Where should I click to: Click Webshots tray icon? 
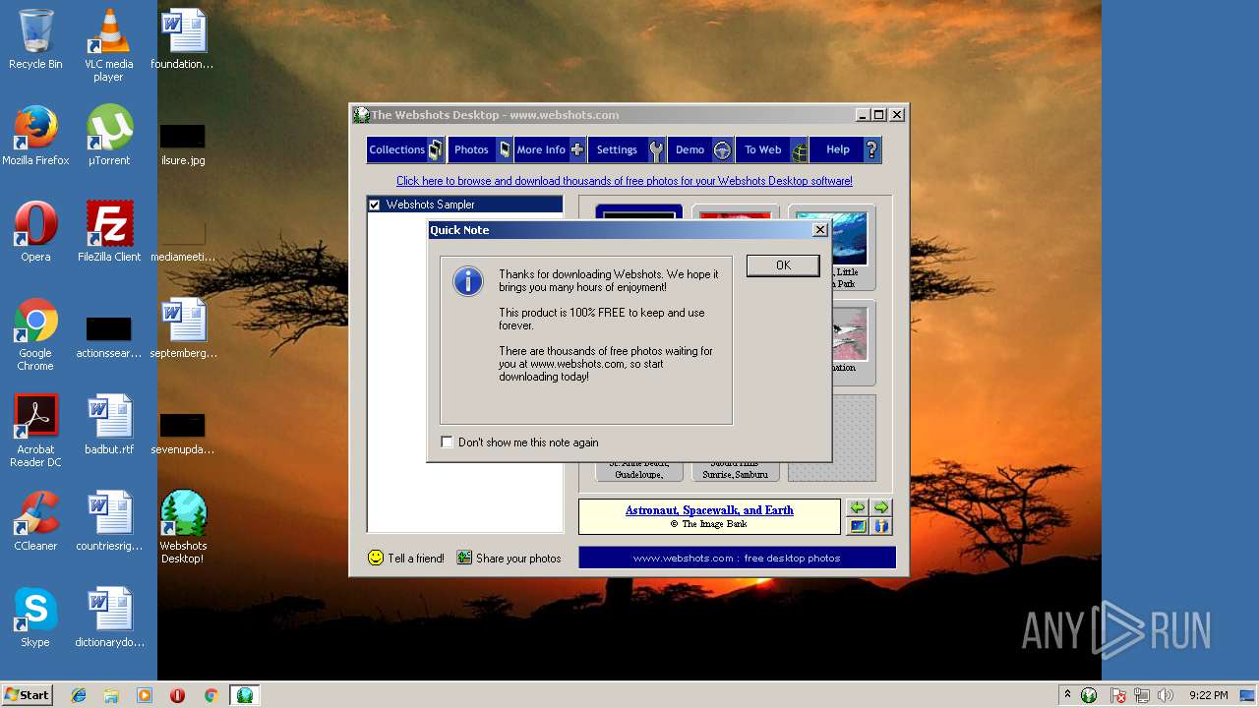(x=1089, y=695)
